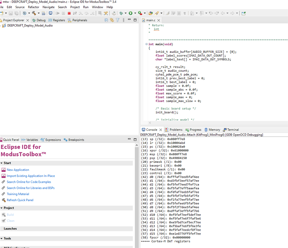Collapse the Tools section in Quick Panel
Screen dimensions: 288x248
click(x=1, y=238)
